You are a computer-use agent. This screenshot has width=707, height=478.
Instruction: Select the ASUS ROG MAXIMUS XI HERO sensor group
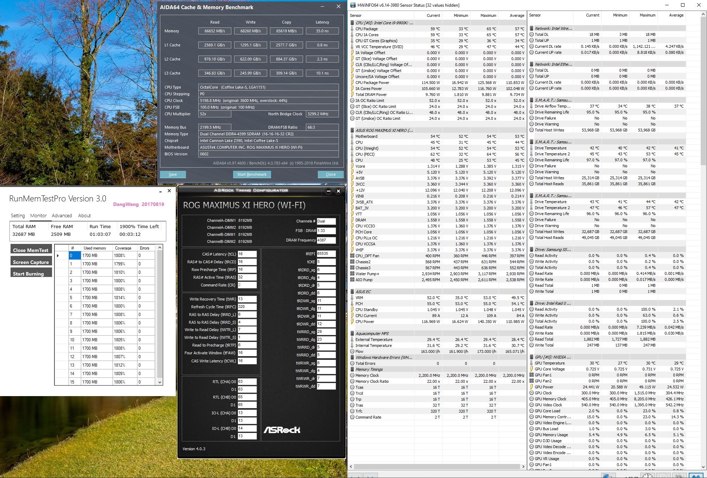384,130
